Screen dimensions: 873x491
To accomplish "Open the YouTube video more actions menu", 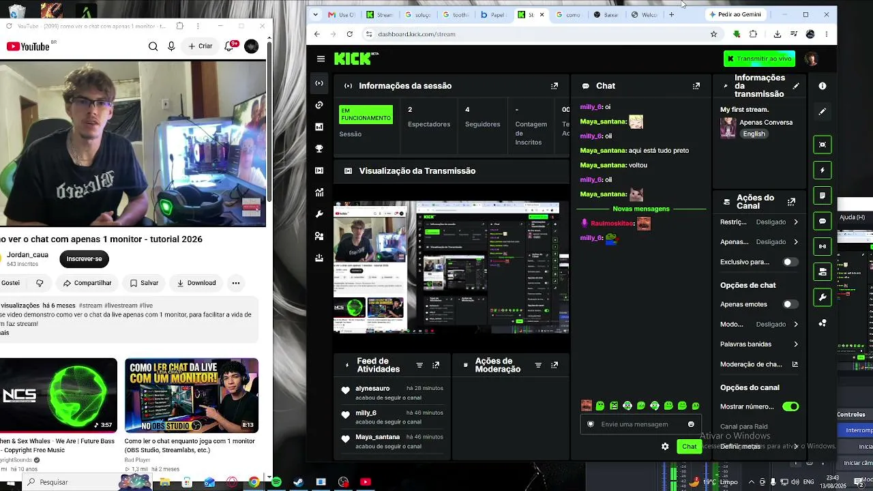I will (235, 283).
